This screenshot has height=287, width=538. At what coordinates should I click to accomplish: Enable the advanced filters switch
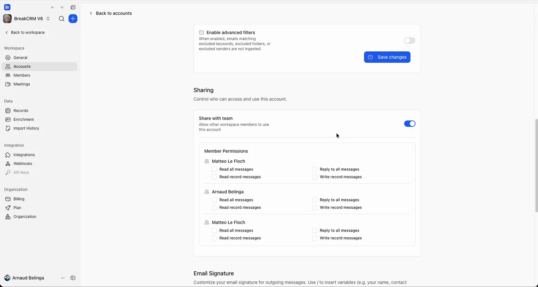point(410,41)
